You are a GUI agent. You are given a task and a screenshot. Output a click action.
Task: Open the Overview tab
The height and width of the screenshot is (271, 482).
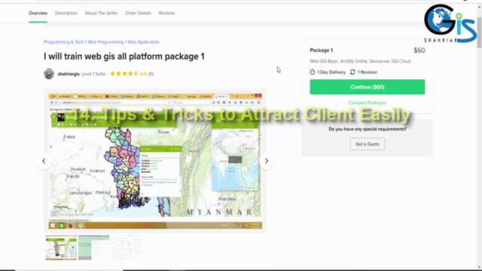click(x=38, y=14)
